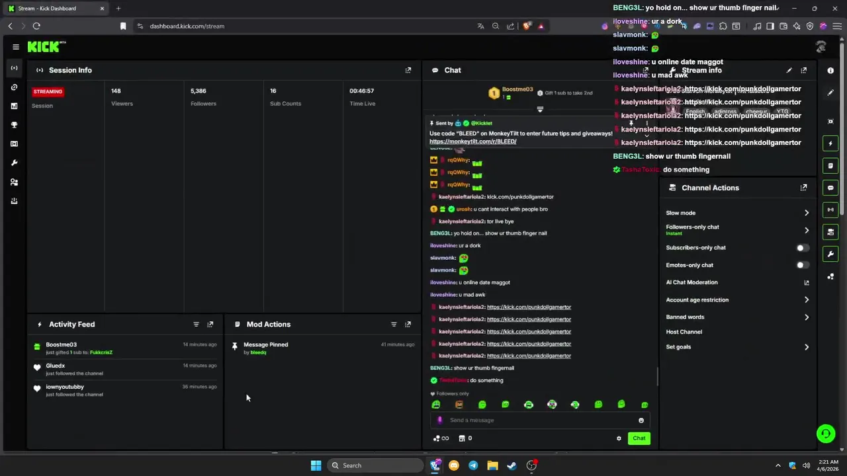Click the browser address bar
Viewport: 847px width, 476px height.
(x=304, y=26)
